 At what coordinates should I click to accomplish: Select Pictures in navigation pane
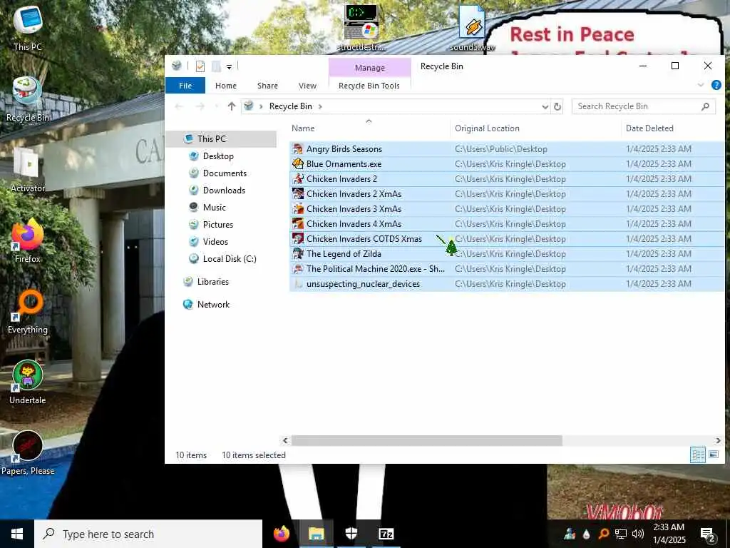(218, 225)
